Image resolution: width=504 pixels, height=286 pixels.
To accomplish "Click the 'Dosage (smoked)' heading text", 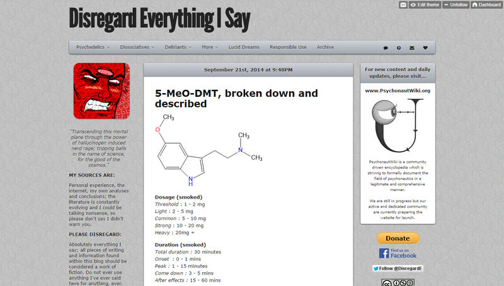I will coord(179,197).
